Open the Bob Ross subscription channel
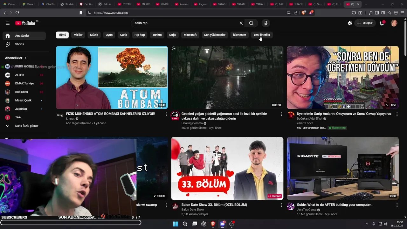This screenshot has height=229, width=407. coord(24,92)
